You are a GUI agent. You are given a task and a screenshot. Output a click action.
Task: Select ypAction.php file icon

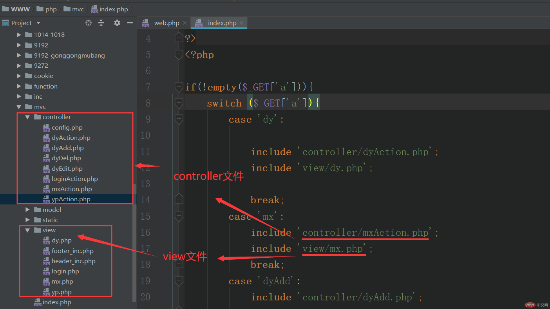(x=46, y=199)
